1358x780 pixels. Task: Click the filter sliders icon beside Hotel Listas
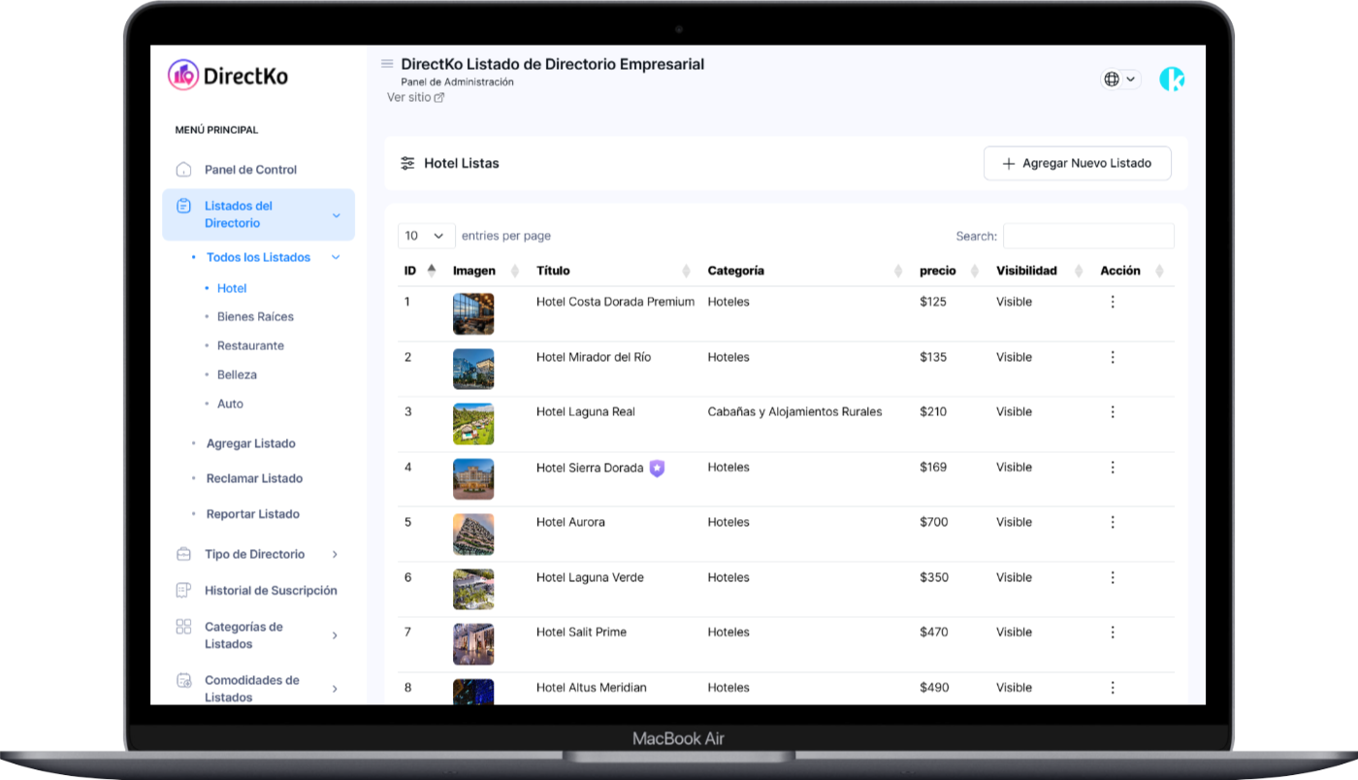point(407,164)
